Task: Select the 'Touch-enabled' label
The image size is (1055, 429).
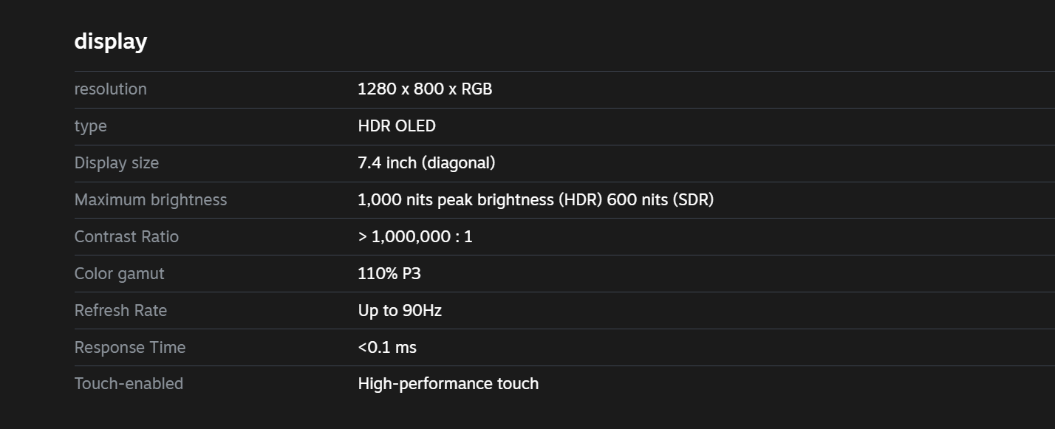Action: 129,384
